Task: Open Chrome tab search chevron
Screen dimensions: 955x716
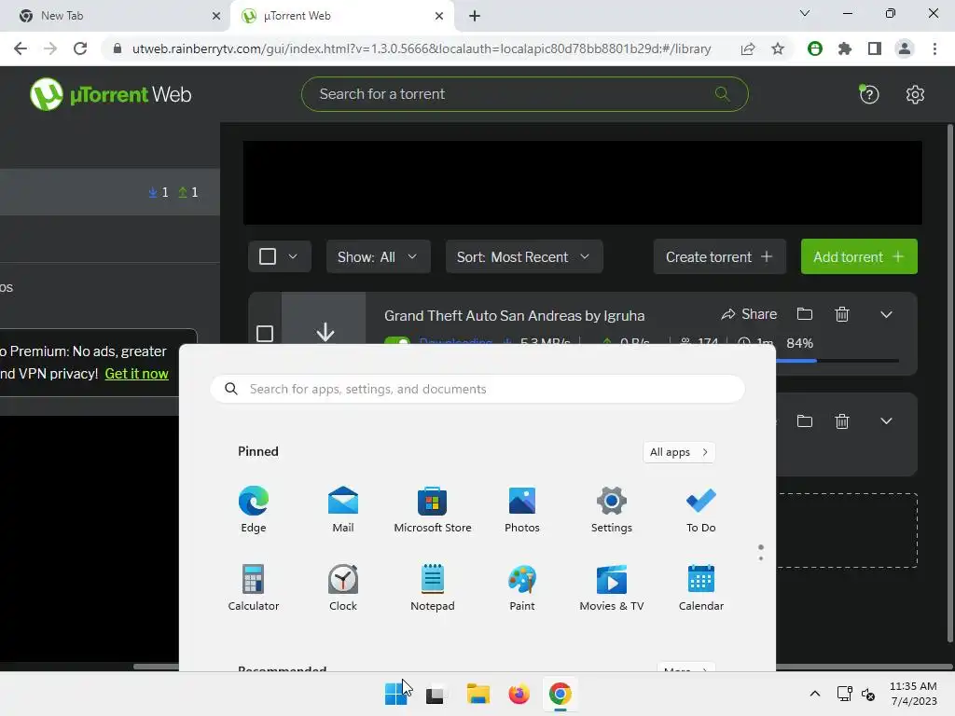Action: click(805, 13)
